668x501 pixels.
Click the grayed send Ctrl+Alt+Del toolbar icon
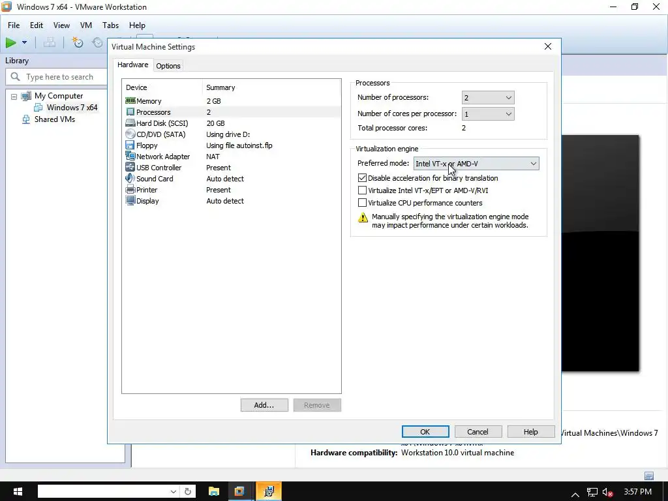click(x=50, y=42)
